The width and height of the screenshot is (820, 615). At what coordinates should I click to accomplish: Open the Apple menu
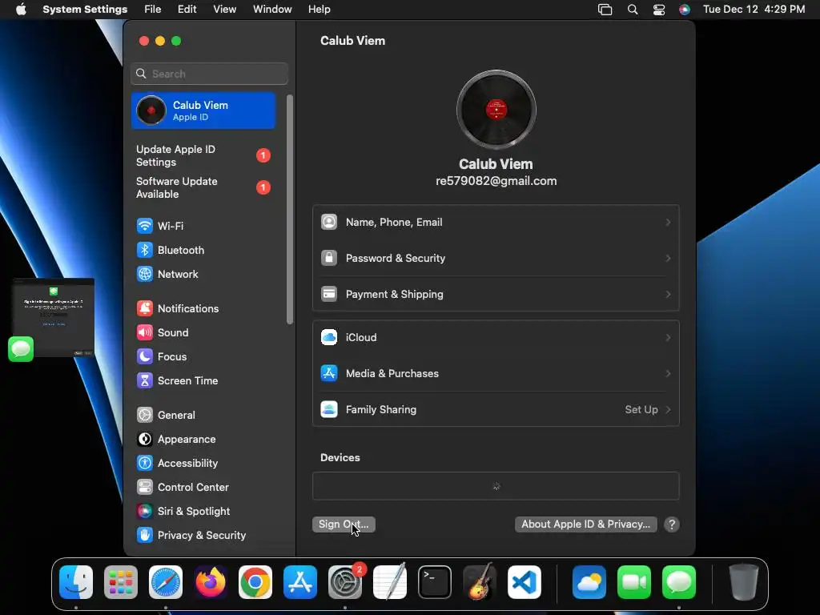[x=21, y=10]
